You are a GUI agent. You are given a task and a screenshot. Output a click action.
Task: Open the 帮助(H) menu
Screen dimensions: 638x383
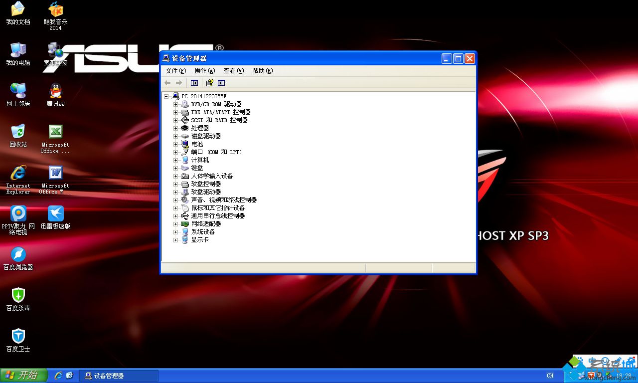(x=262, y=71)
